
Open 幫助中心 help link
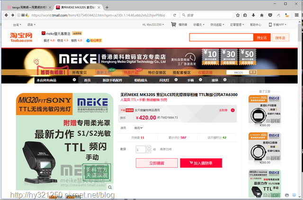(256, 25)
